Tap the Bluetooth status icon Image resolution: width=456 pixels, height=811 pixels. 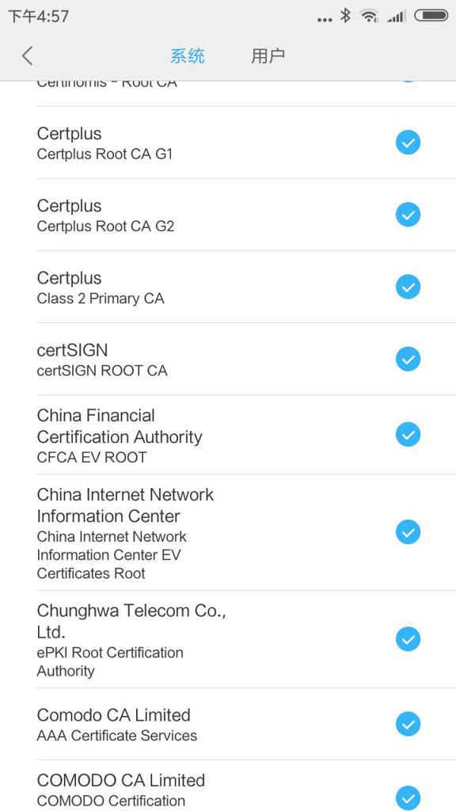tap(345, 16)
